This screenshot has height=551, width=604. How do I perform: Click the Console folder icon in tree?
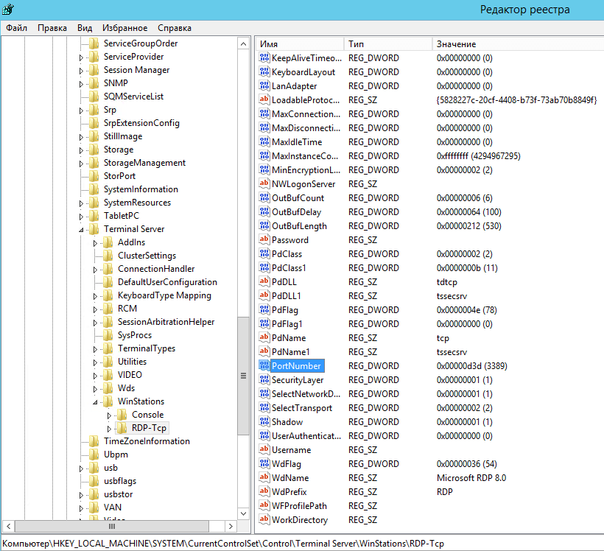coord(122,415)
